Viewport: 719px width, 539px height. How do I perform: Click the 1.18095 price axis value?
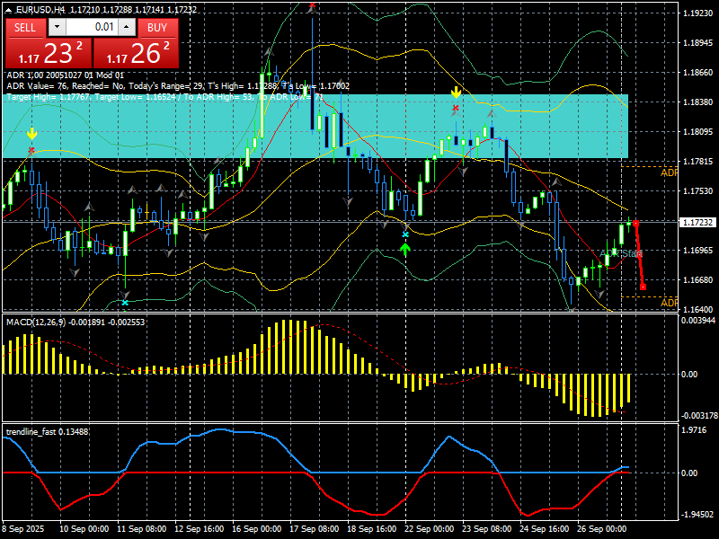pos(698,132)
